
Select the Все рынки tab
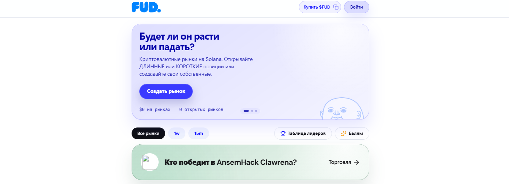click(x=148, y=133)
